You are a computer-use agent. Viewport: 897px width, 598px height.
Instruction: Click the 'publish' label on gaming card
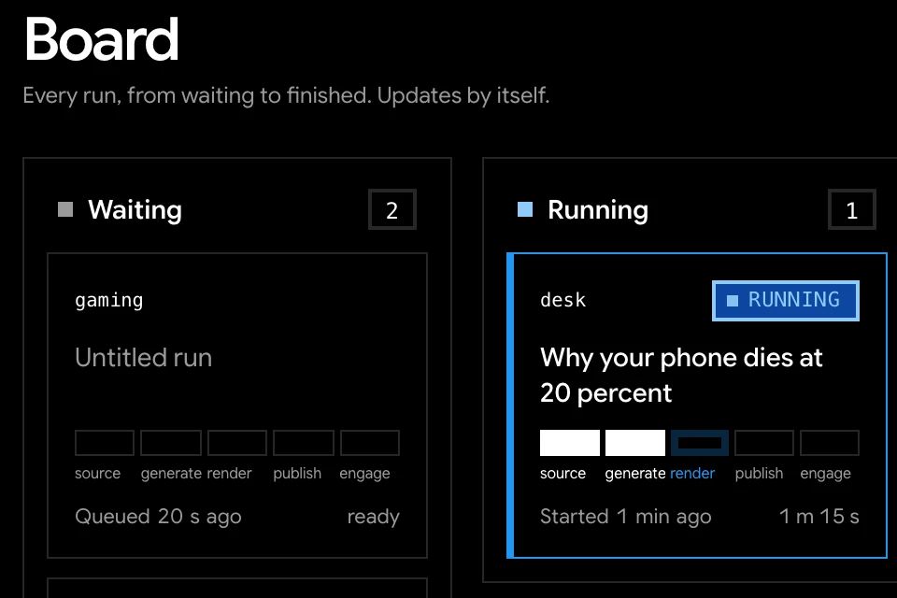tap(297, 474)
